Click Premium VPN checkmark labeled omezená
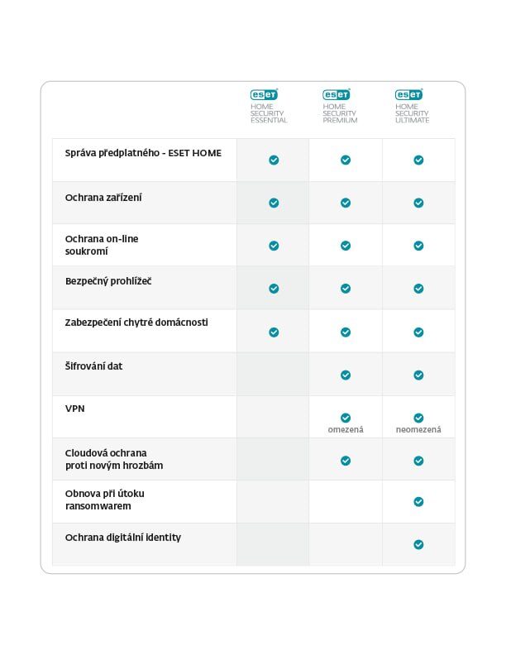This screenshot has height=655, width=506. tap(346, 418)
